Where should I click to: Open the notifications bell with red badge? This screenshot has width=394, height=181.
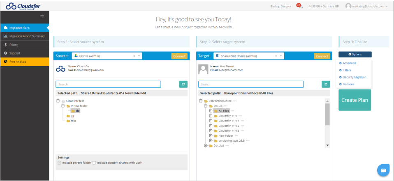[299, 6]
